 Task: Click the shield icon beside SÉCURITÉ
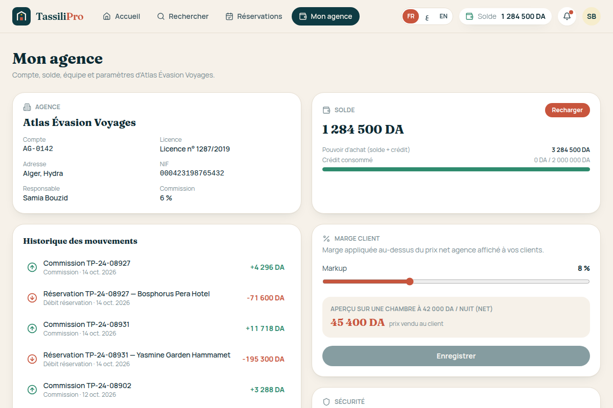pos(326,402)
